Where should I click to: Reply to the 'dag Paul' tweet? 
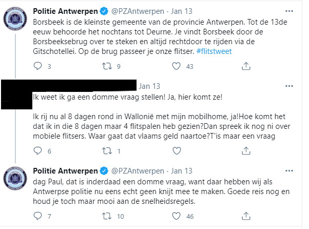tap(37, 216)
